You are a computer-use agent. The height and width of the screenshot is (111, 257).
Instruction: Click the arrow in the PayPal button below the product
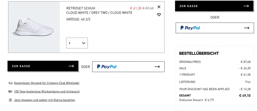point(157,67)
